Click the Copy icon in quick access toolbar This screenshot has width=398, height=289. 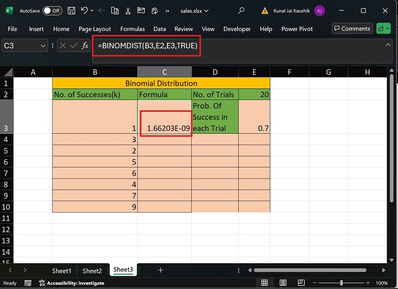[115, 10]
